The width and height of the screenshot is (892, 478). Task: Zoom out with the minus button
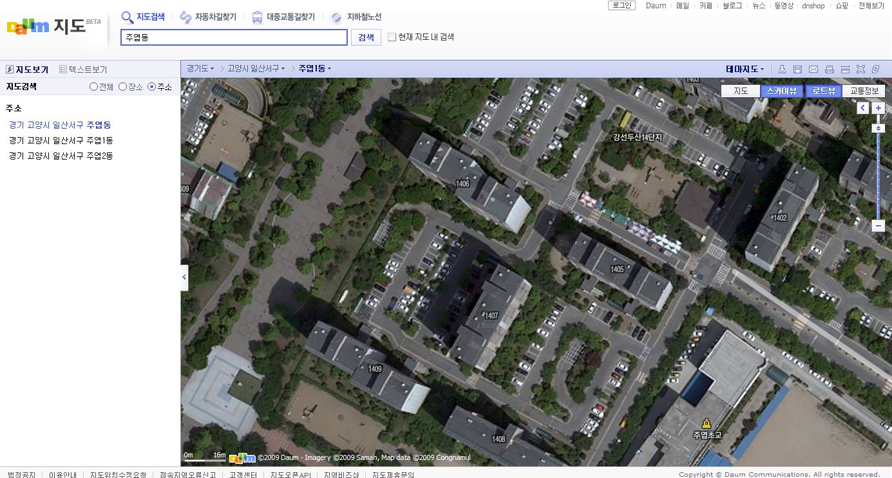click(x=878, y=226)
